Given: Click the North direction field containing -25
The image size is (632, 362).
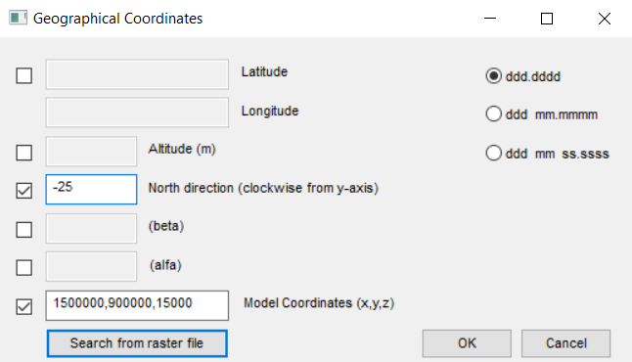Looking at the screenshot, I should pyautogui.click(x=91, y=190).
